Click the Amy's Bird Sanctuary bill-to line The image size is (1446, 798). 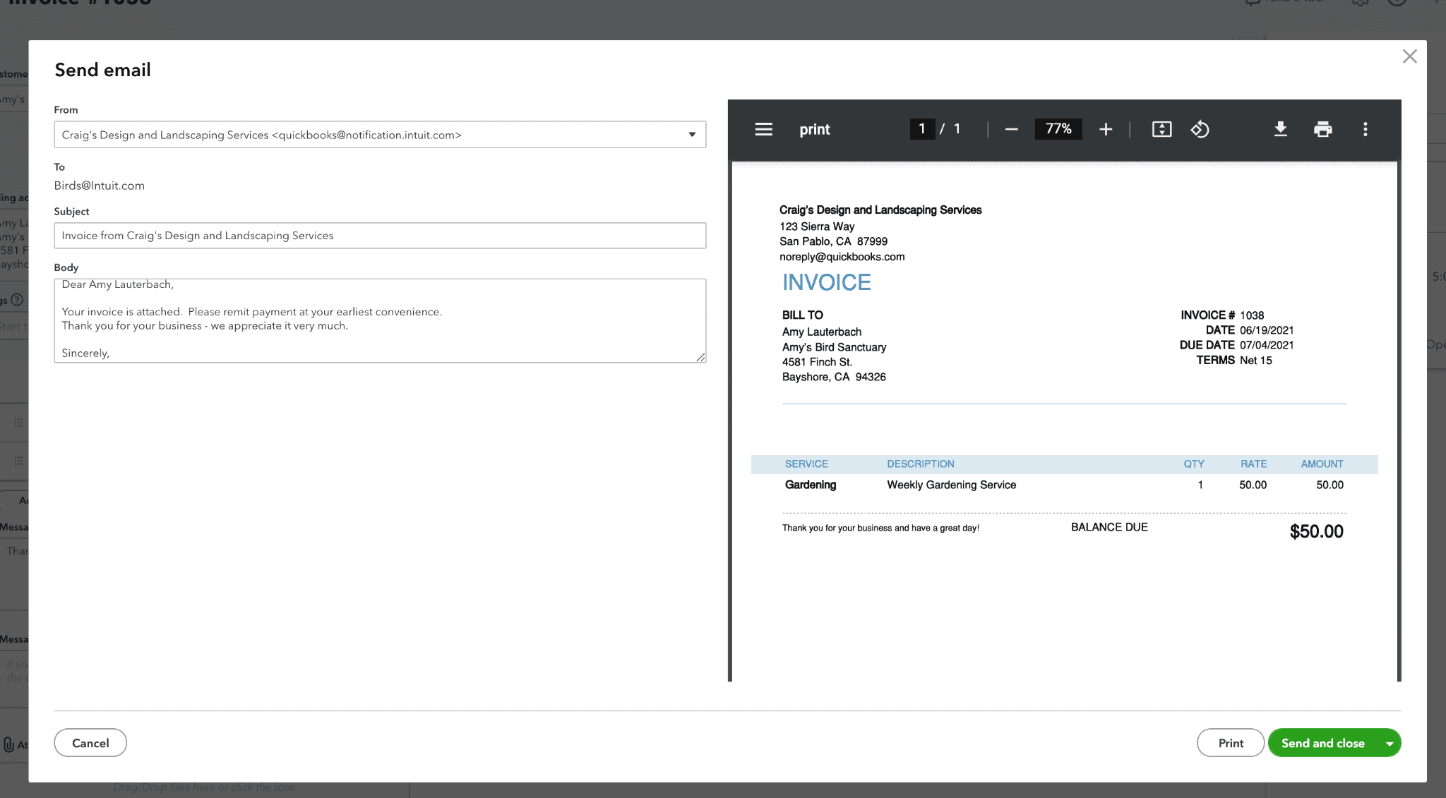click(834, 347)
